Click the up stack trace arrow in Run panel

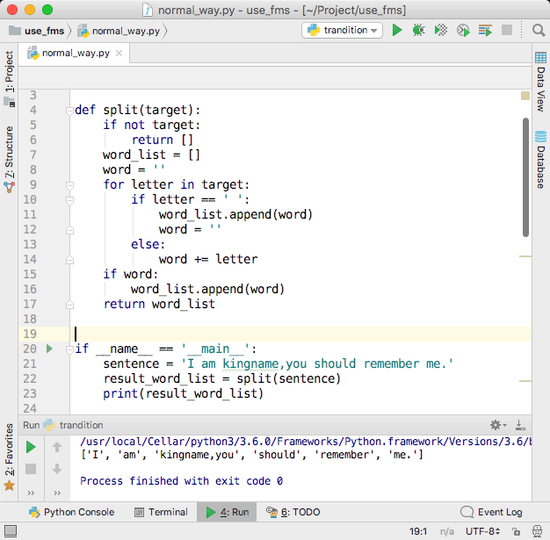point(57,447)
